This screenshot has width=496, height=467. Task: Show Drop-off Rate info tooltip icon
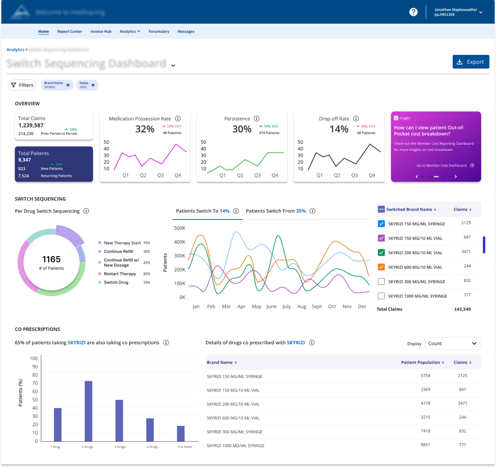pyautogui.click(x=356, y=119)
